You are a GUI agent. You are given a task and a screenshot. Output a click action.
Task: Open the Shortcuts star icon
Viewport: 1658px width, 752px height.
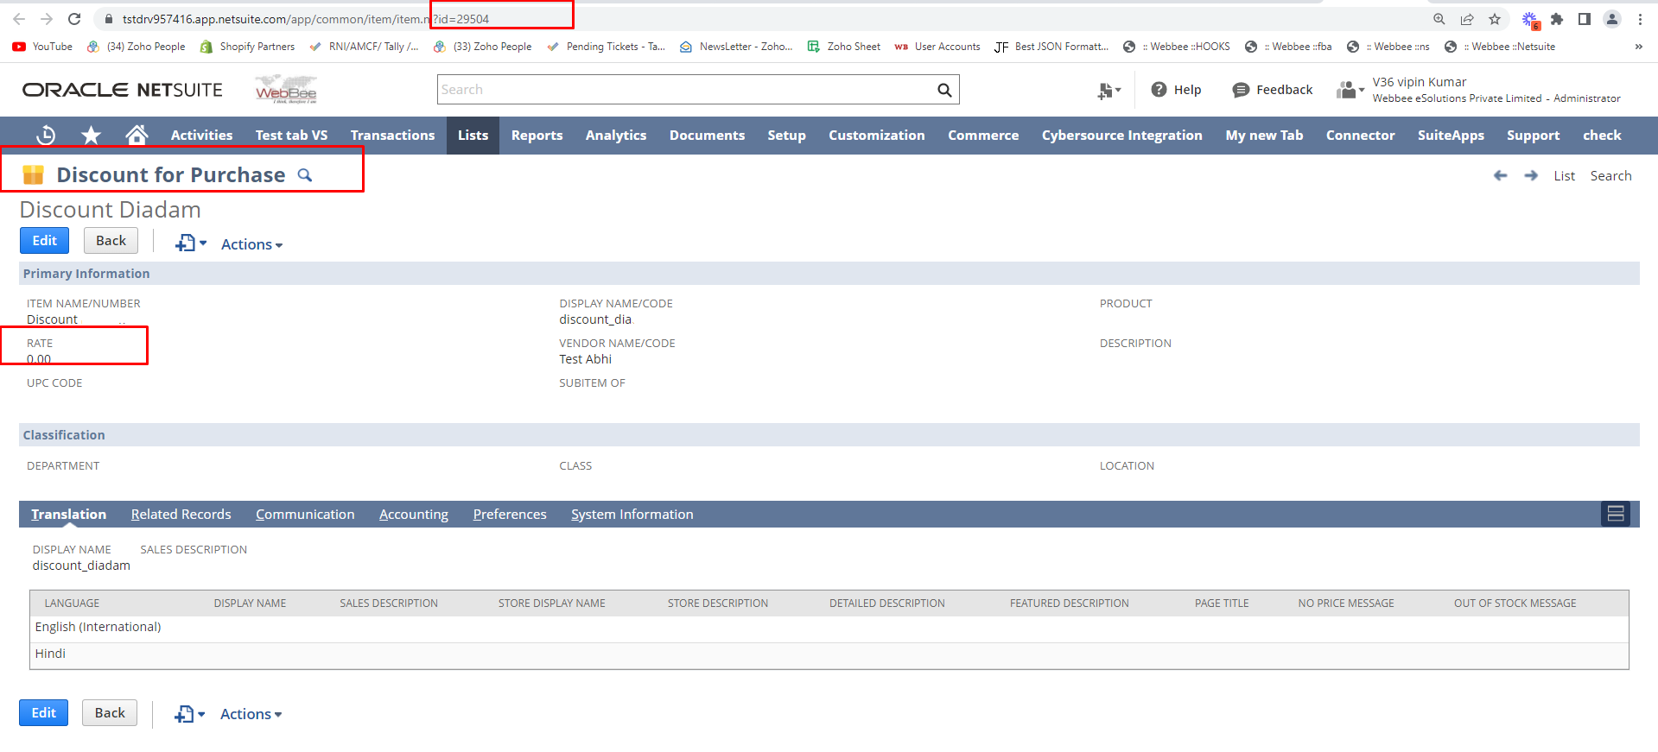point(91,136)
